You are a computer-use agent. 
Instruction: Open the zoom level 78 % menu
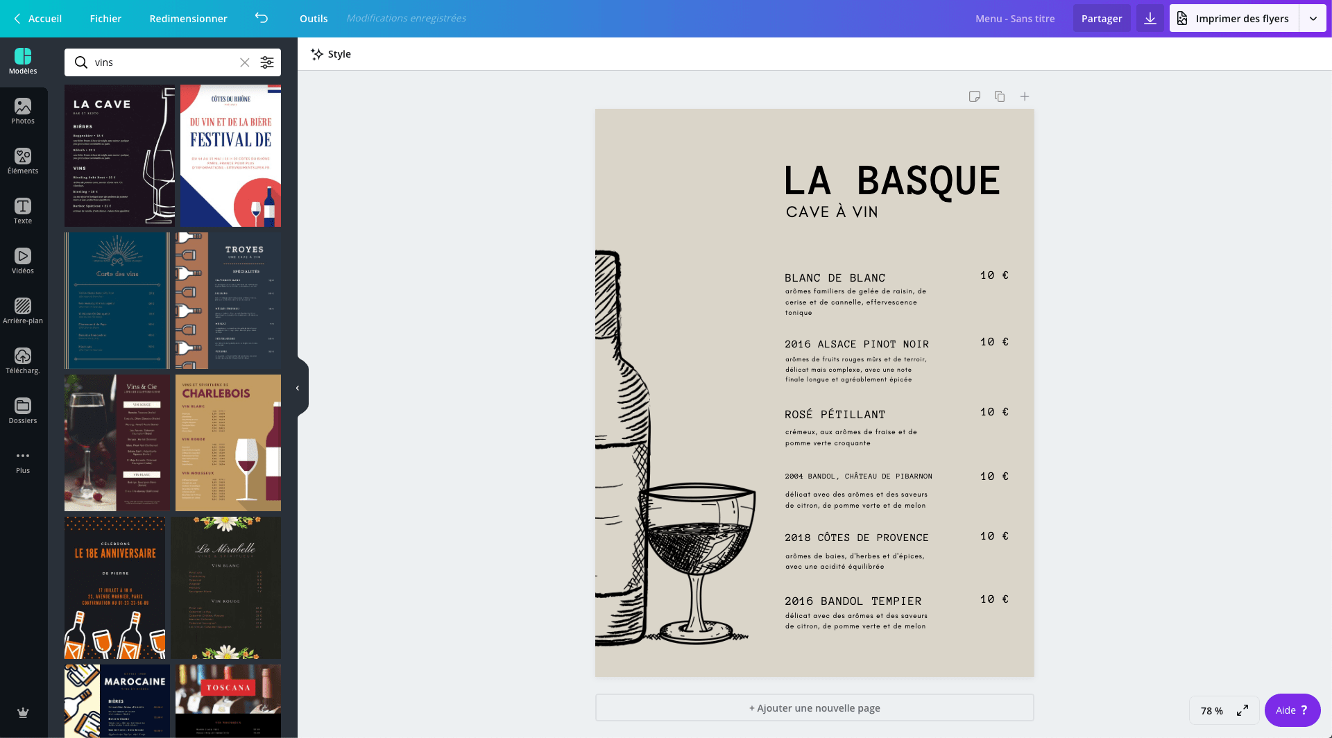[x=1212, y=711]
